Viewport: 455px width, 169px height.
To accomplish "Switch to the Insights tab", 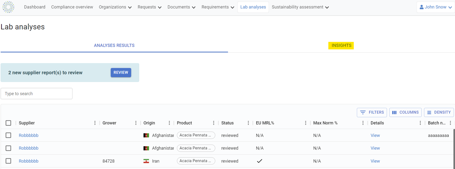I will pyautogui.click(x=341, y=46).
